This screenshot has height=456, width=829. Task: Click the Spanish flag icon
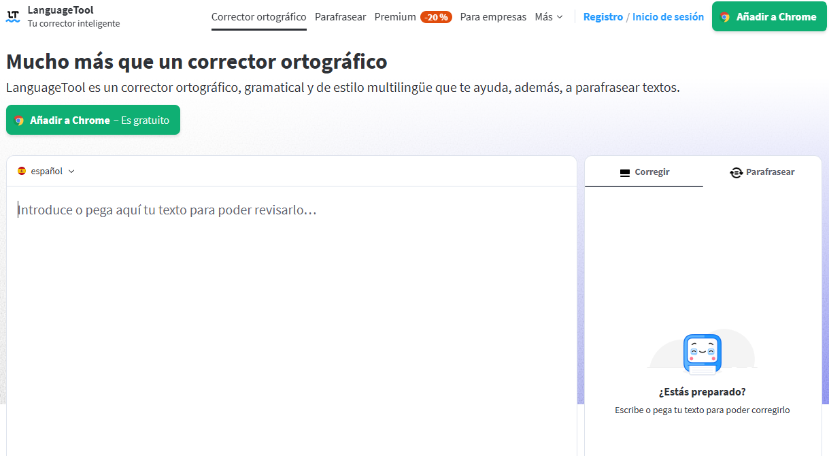[22, 172]
